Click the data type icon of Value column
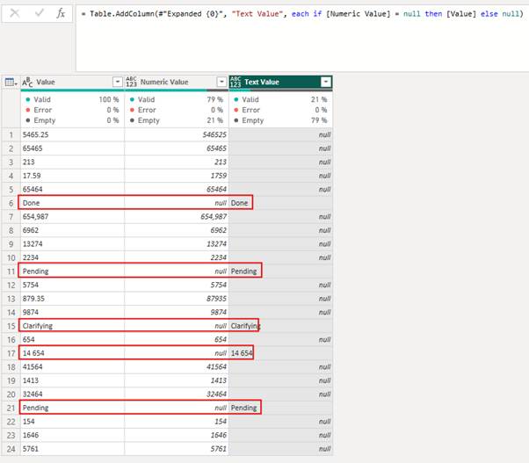Screen dimensions: 529x463 point(26,82)
